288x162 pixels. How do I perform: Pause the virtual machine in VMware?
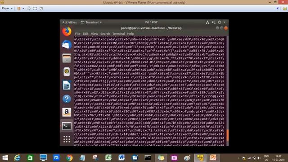coord(19,9)
